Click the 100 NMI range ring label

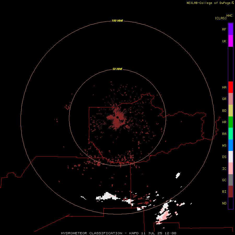[x=117, y=21]
